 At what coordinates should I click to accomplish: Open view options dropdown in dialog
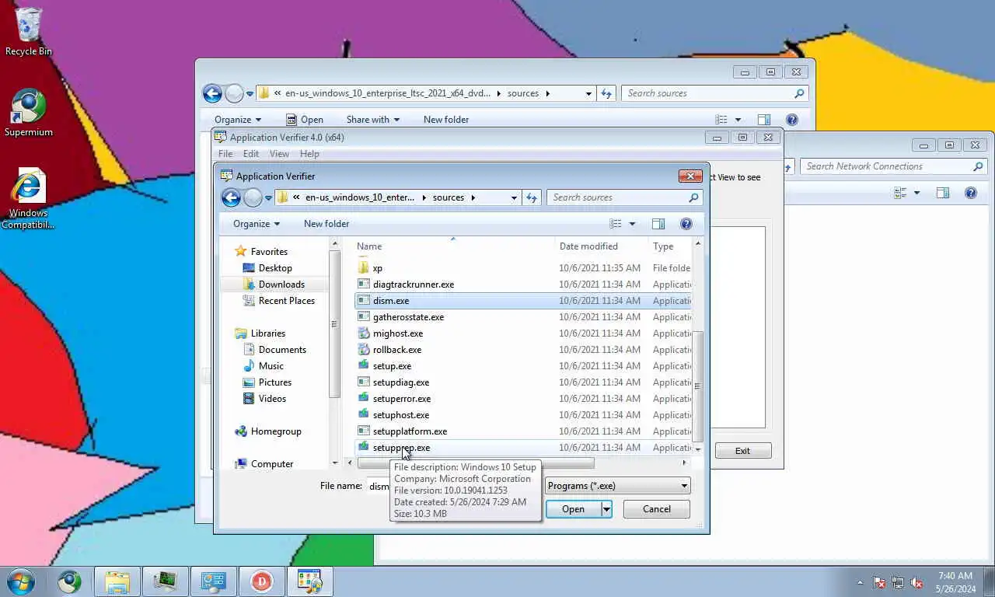point(632,224)
